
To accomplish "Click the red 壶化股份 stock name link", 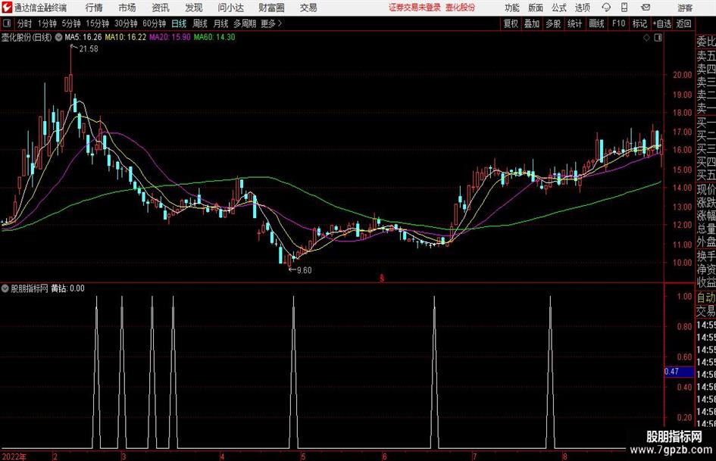I will (461, 8).
